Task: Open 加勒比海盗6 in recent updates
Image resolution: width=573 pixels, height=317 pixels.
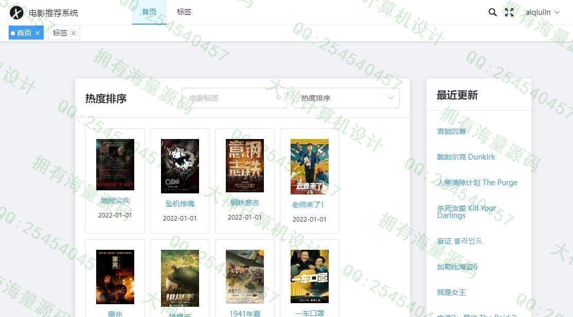Action: point(457,267)
